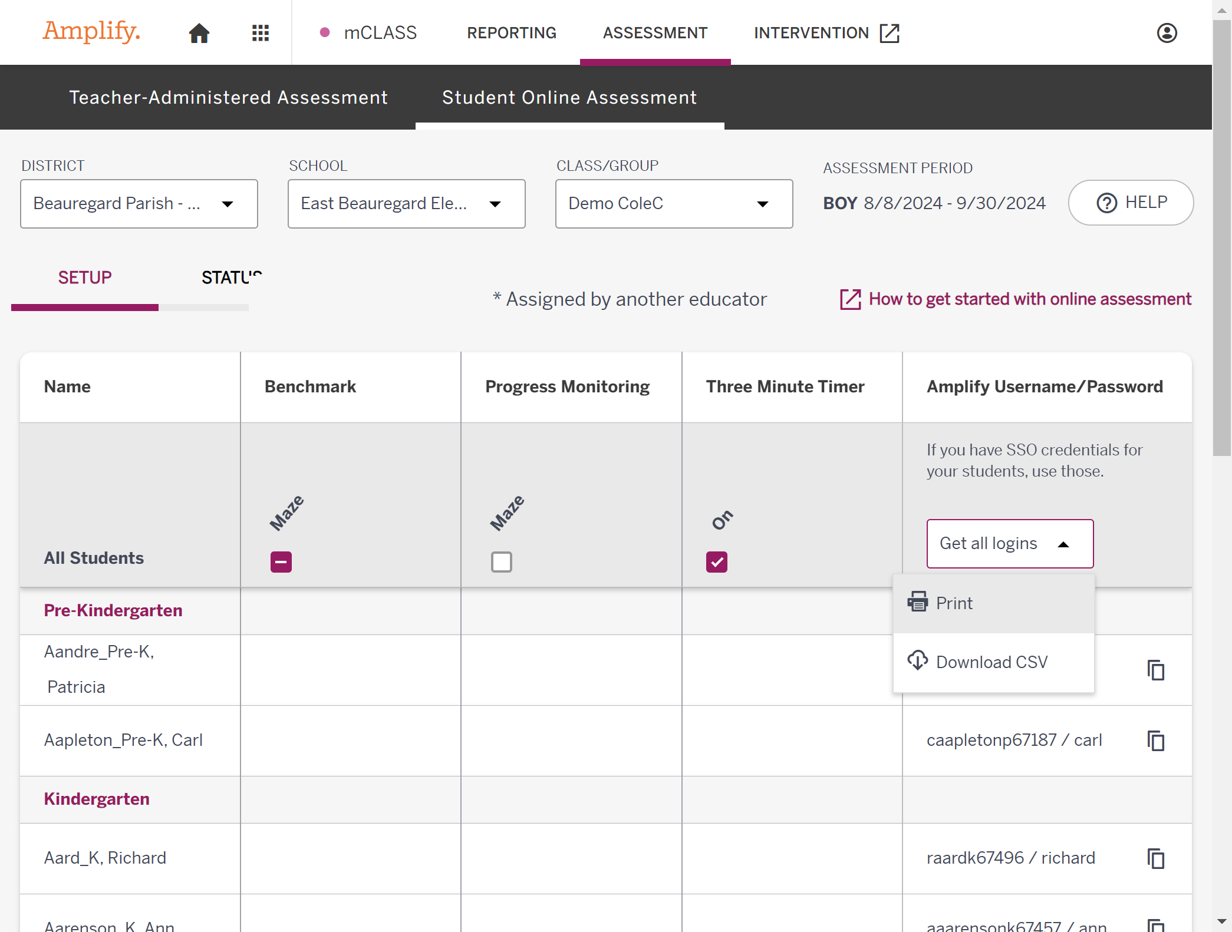
Task: Switch to Teacher-Administered Assessment tab
Action: [x=229, y=97]
